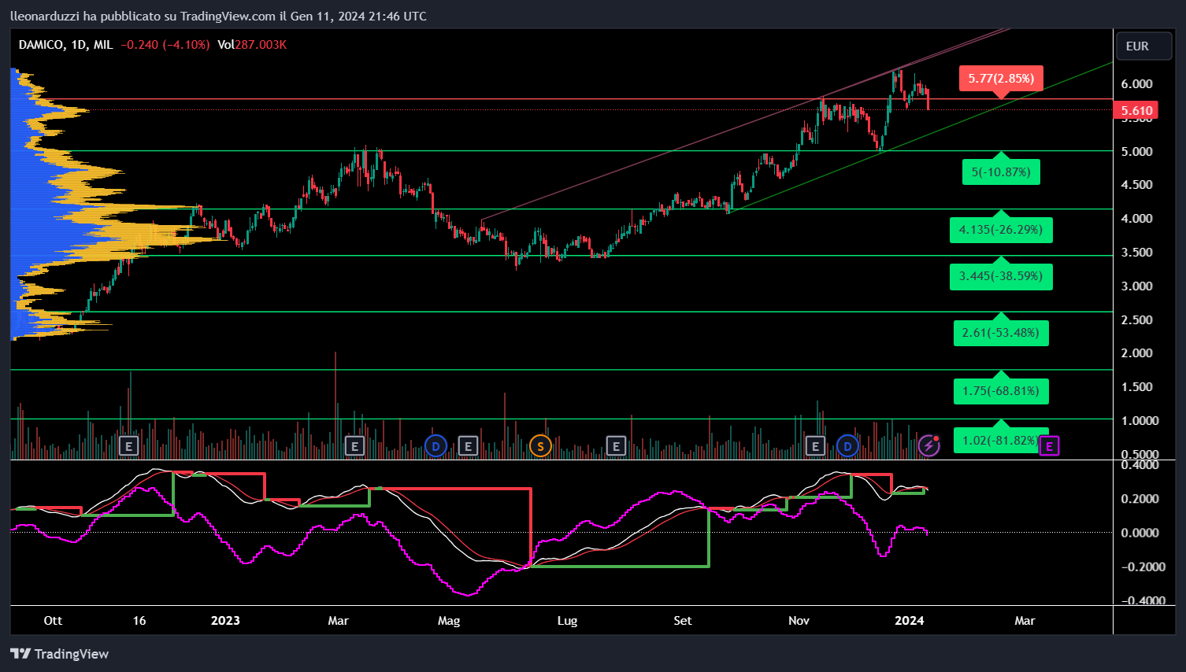Click the earnings E marker between Lug and Set
The height and width of the screenshot is (672, 1186).
pos(616,447)
